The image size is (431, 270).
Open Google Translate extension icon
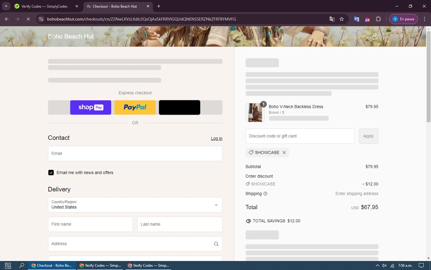click(x=357, y=19)
